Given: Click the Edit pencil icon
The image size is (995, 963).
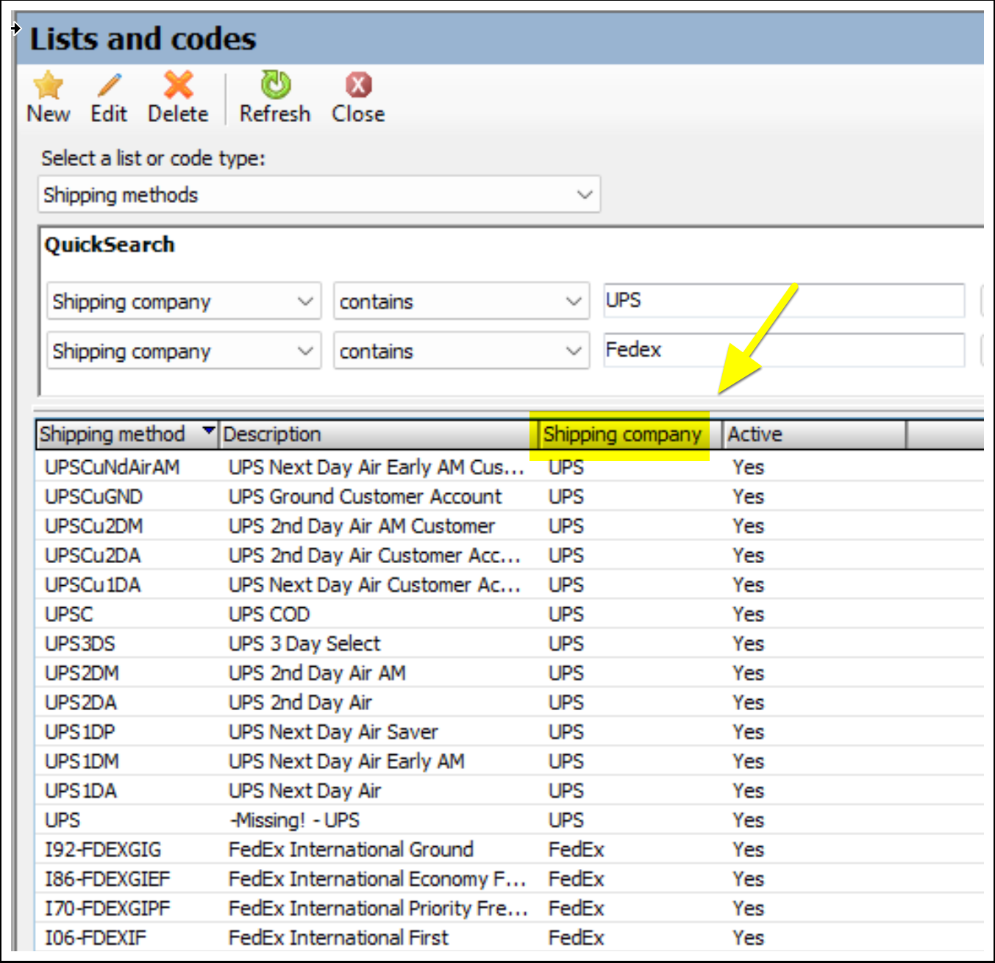Looking at the screenshot, I should tap(109, 85).
